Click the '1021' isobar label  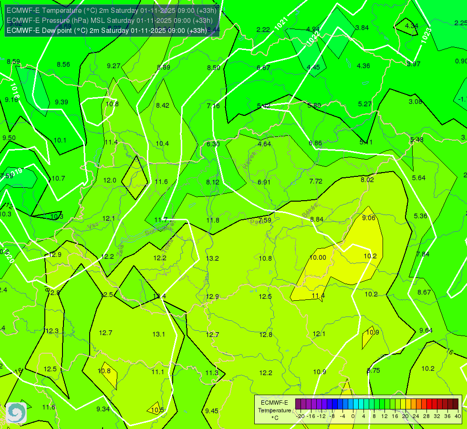click(280, 23)
